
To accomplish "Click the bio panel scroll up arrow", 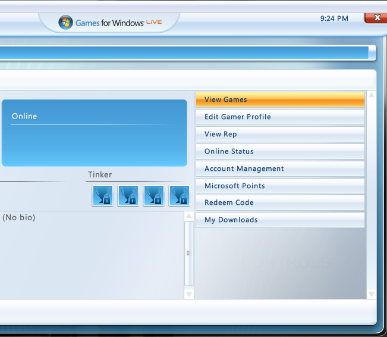I will pos(189,216).
